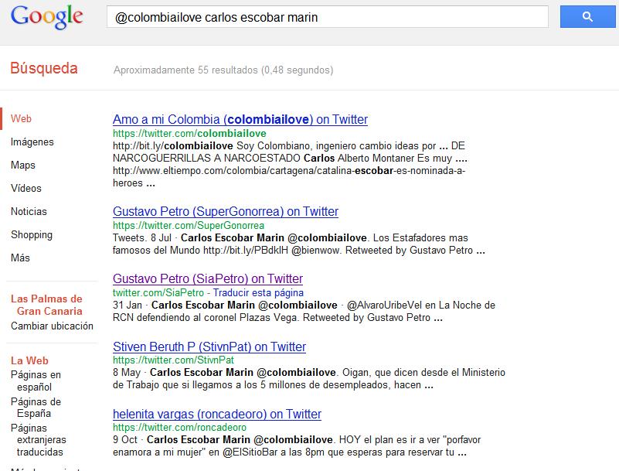This screenshot has height=471, width=619.
Task: Click the twitter.com/SuperGonorrea green URL
Action: point(189,226)
